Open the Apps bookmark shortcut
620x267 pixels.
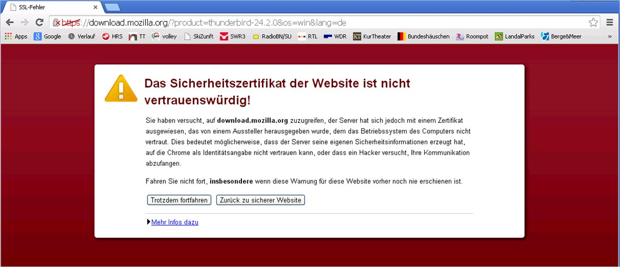click(x=16, y=36)
